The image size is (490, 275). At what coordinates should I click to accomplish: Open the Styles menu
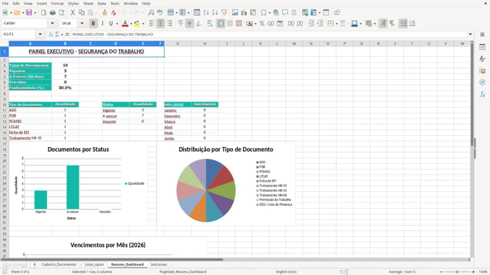pyautogui.click(x=73, y=3)
